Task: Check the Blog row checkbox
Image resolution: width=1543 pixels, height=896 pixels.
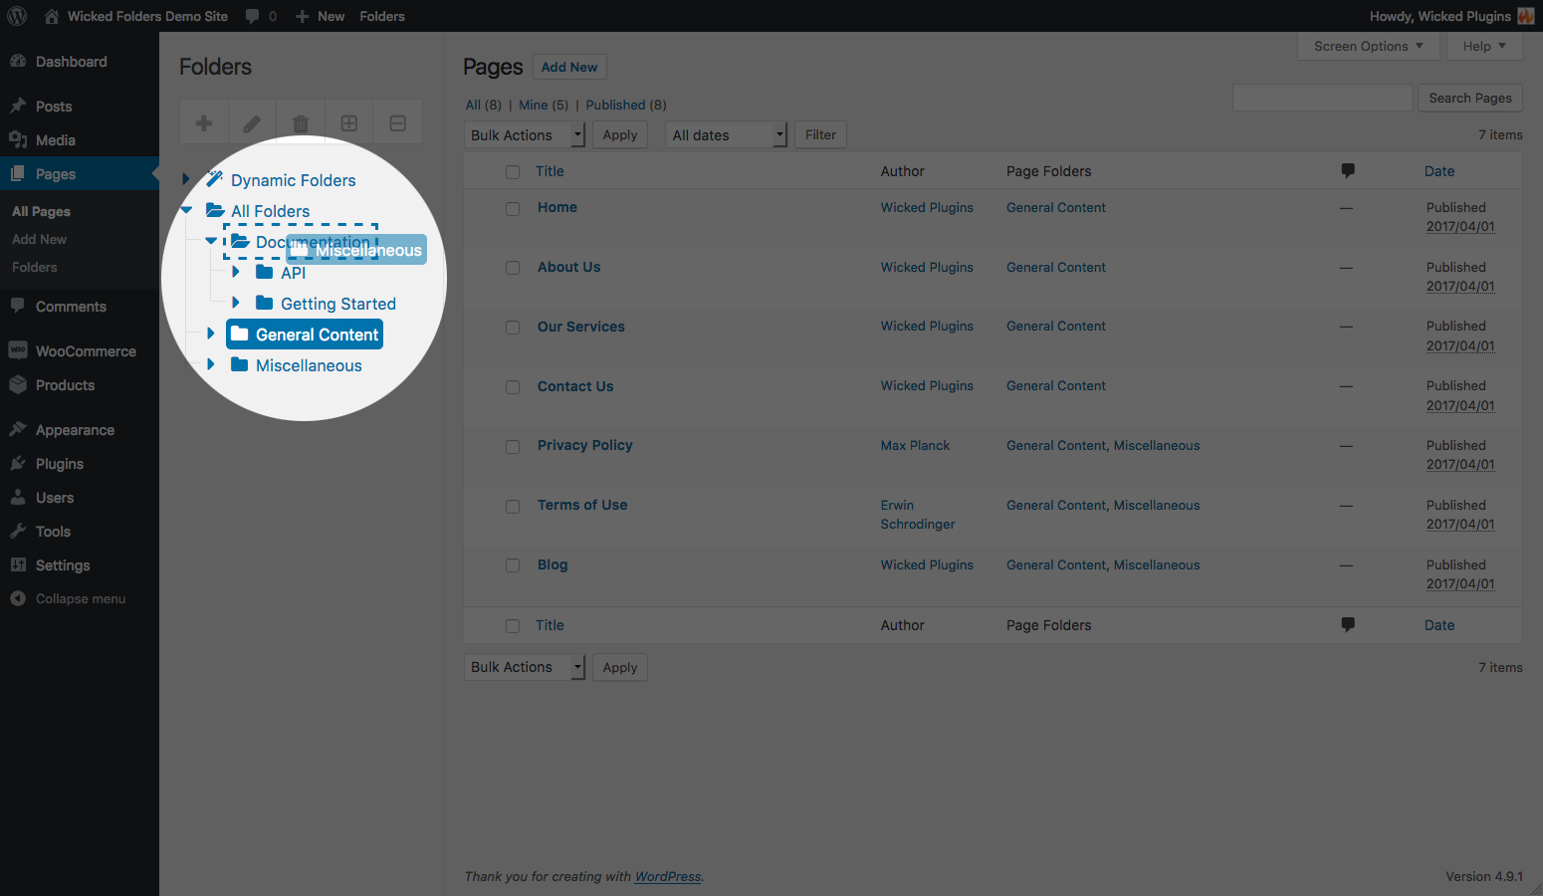Action: (513, 565)
